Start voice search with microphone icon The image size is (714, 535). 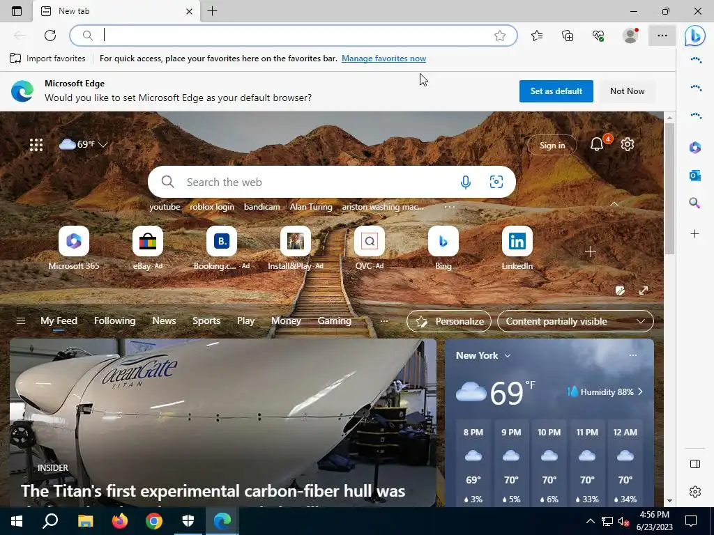click(465, 182)
